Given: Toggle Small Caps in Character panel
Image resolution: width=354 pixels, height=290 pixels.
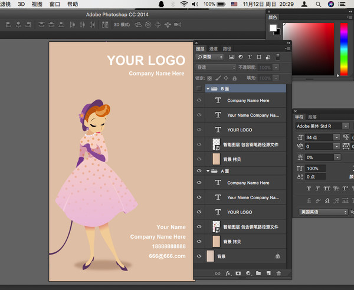Looking at the screenshot, I should tap(336, 188).
